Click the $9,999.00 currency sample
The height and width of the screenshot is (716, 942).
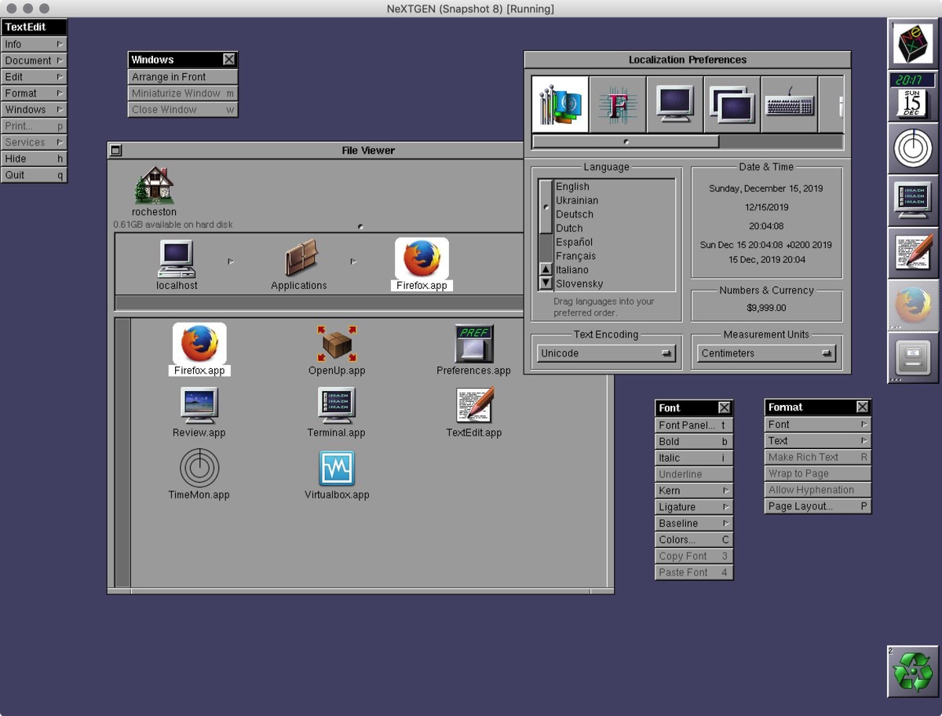pyautogui.click(x=766, y=309)
